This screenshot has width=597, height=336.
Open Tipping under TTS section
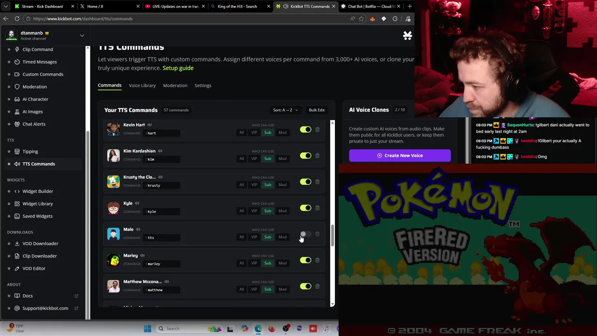[x=30, y=151]
